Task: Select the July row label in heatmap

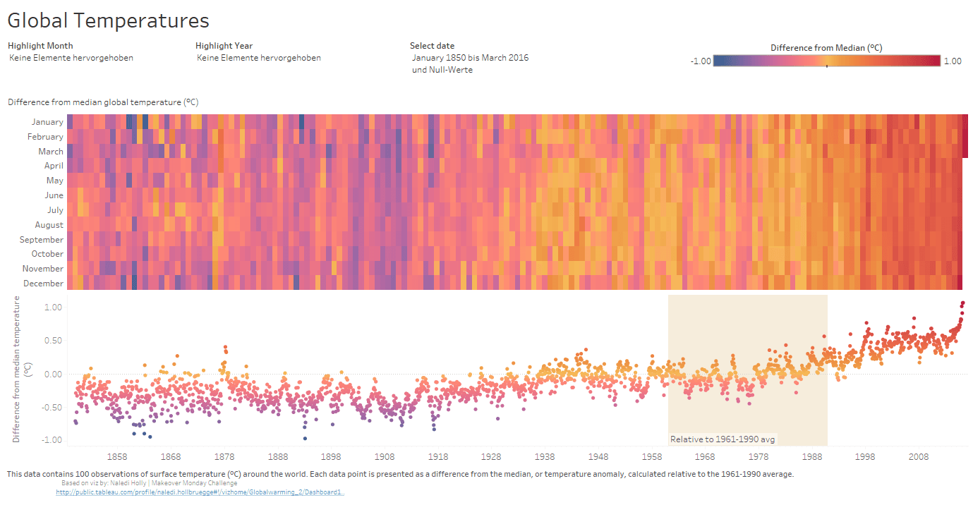Action: (x=54, y=210)
